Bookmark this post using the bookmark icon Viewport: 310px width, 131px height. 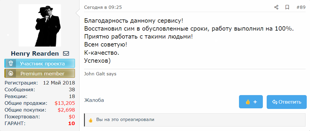pyautogui.click(x=287, y=7)
